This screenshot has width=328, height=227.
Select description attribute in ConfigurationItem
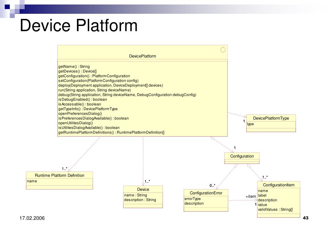coord(267,200)
